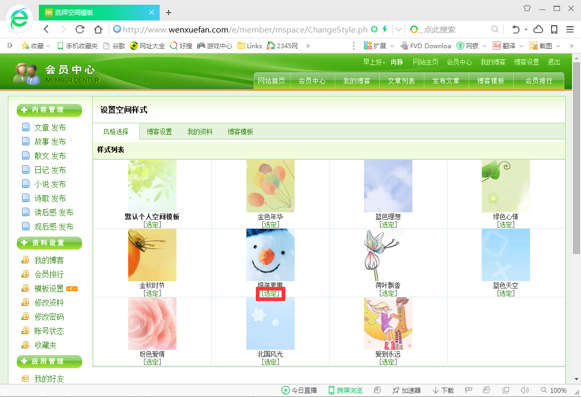Open the 发布文章 navigation menu item

pyautogui.click(x=445, y=81)
